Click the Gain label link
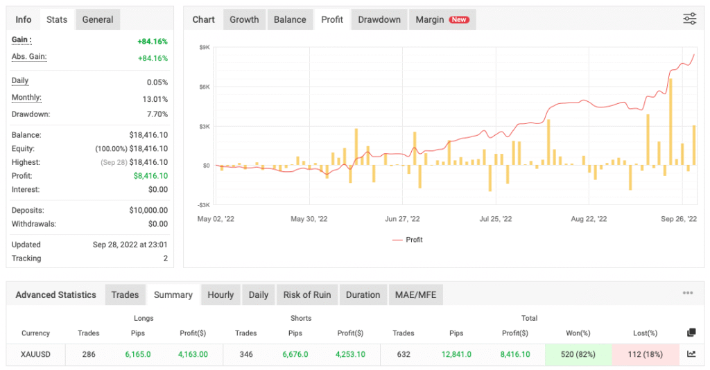 click(x=22, y=40)
